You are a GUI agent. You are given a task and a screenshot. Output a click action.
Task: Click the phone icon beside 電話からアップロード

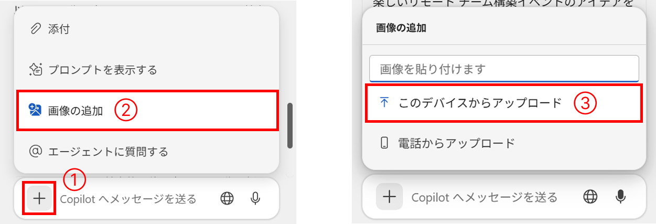pyautogui.click(x=384, y=143)
